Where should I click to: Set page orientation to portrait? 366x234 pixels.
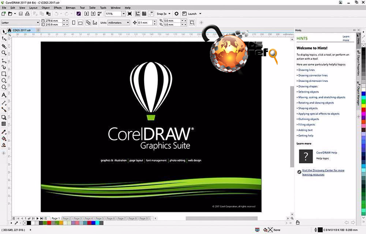[74, 23]
